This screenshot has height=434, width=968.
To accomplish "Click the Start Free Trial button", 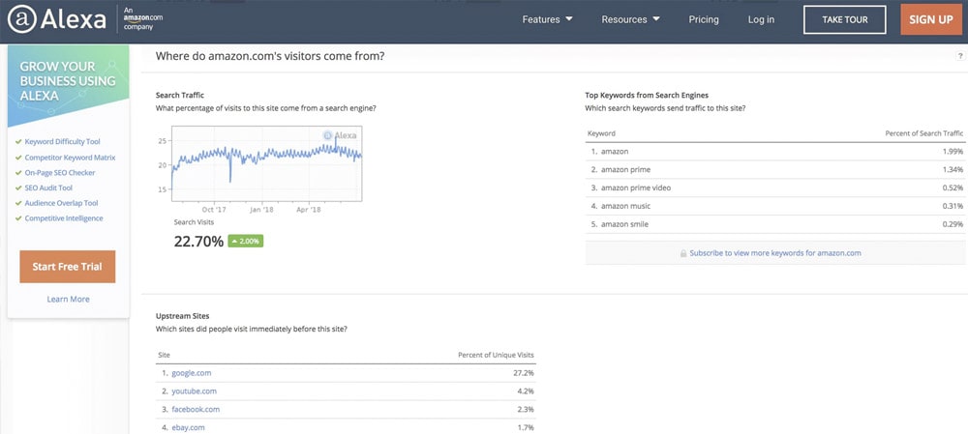I will (68, 267).
